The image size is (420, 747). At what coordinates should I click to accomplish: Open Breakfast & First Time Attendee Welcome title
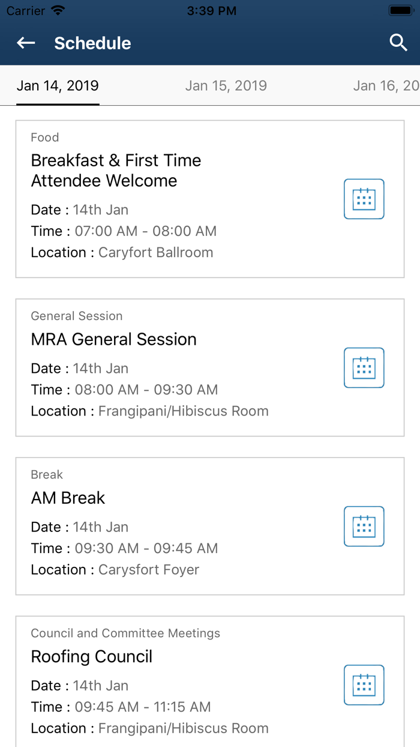(116, 171)
